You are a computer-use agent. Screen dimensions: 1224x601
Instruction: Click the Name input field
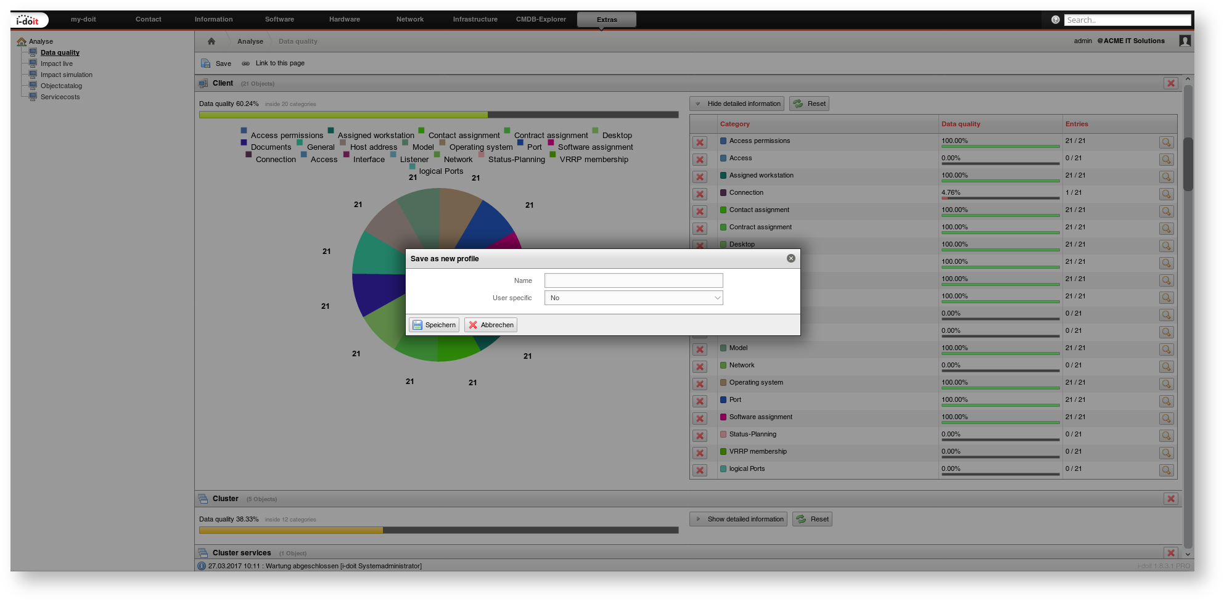(633, 280)
